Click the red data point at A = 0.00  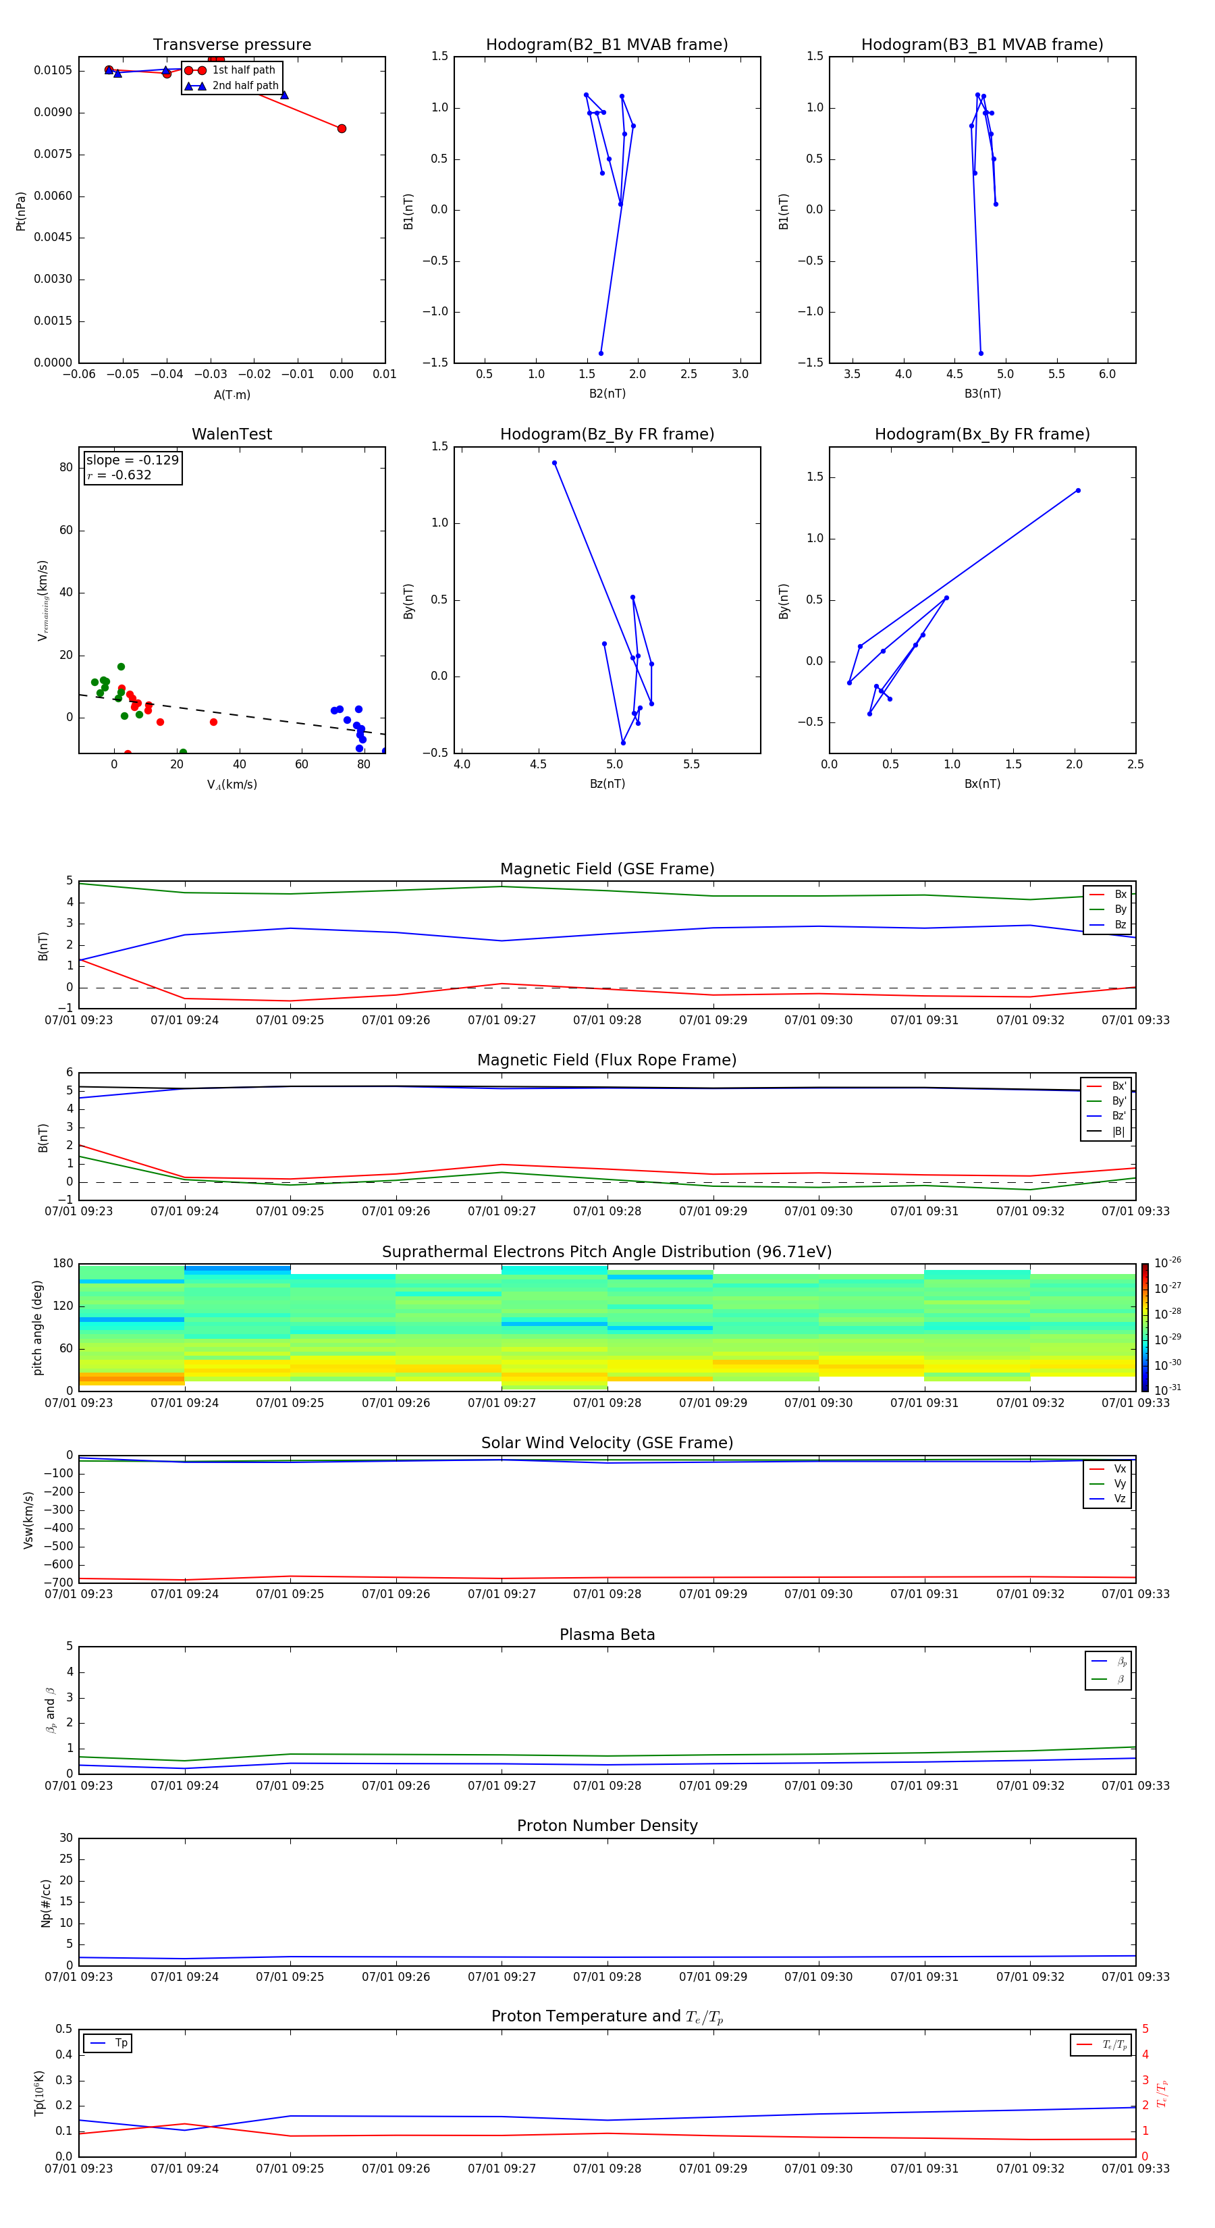[x=342, y=128]
